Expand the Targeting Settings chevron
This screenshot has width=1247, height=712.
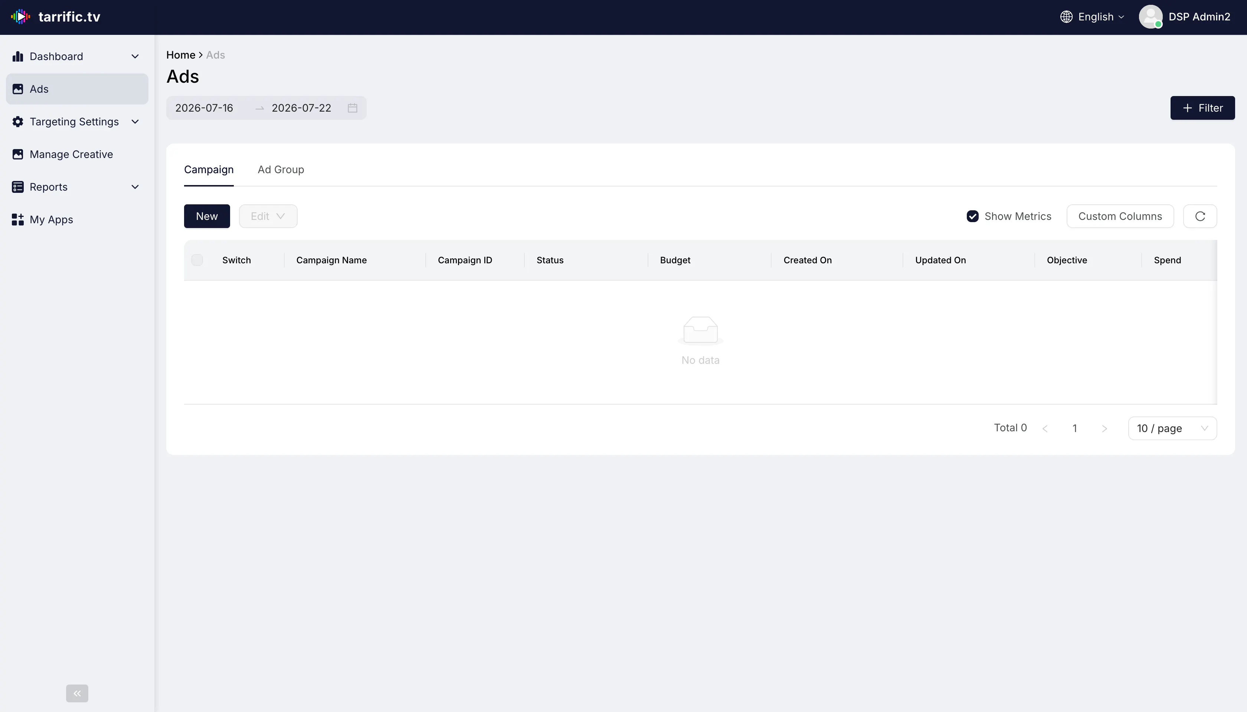(x=135, y=122)
